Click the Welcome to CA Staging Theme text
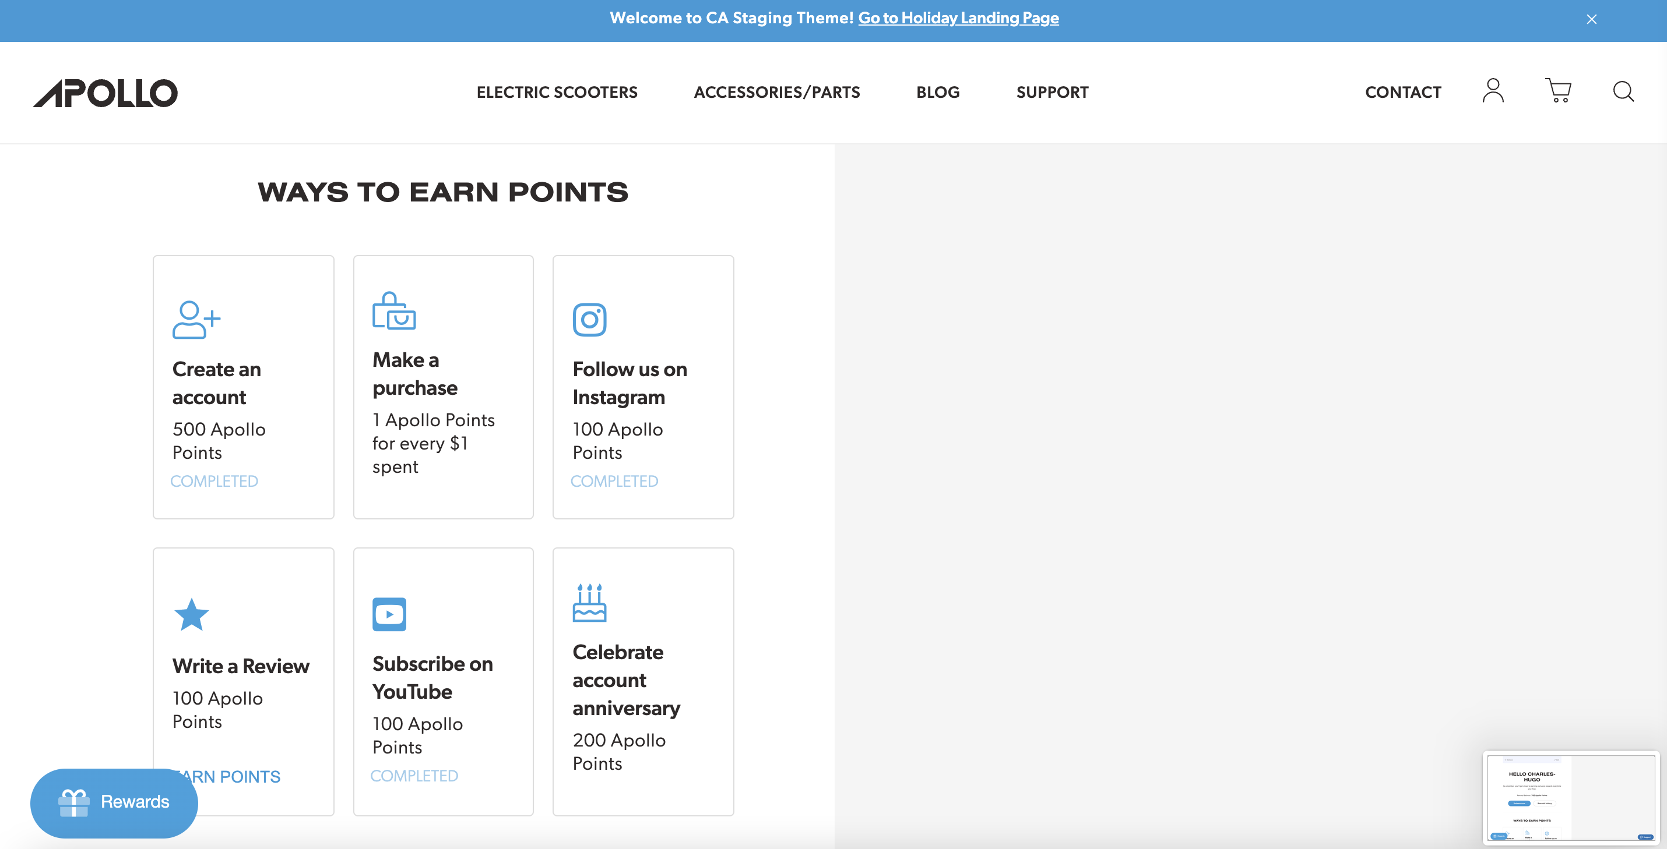The width and height of the screenshot is (1667, 849). point(731,18)
